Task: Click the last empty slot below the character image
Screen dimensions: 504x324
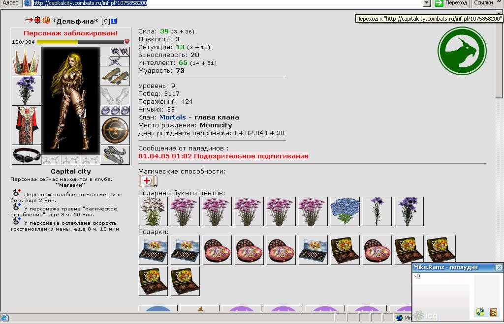Action: pos(91,160)
